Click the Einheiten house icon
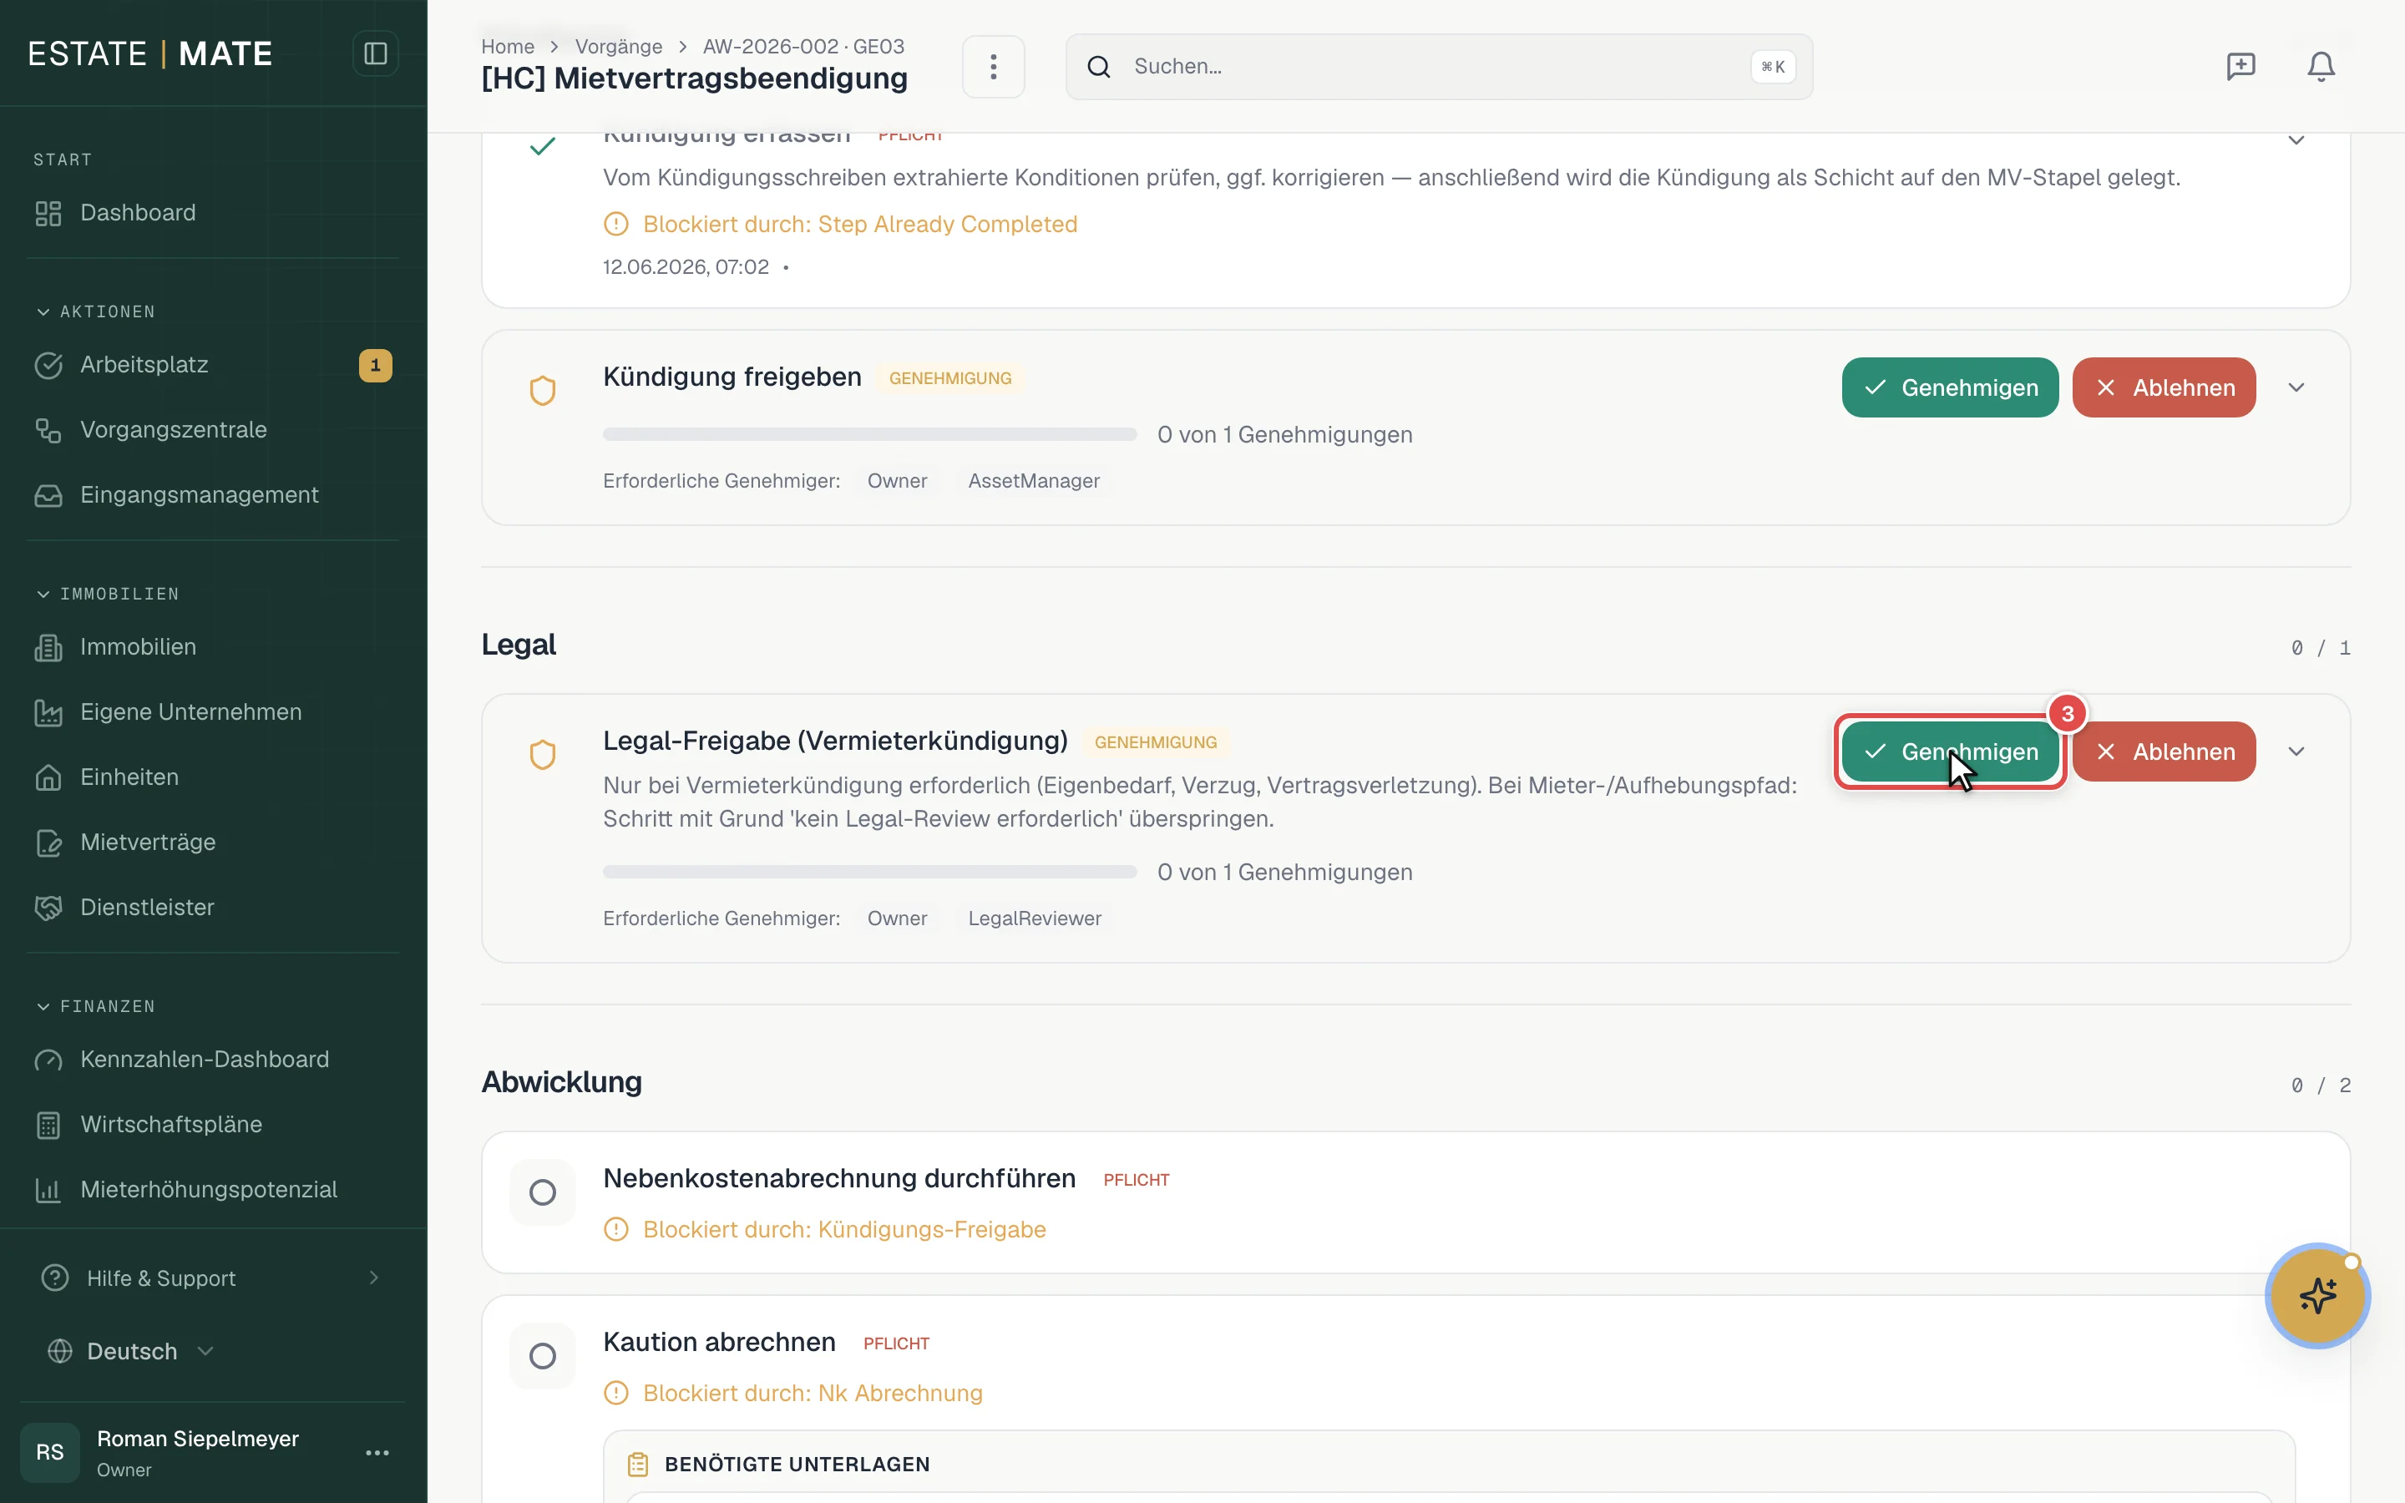The image size is (2405, 1503). click(x=48, y=777)
